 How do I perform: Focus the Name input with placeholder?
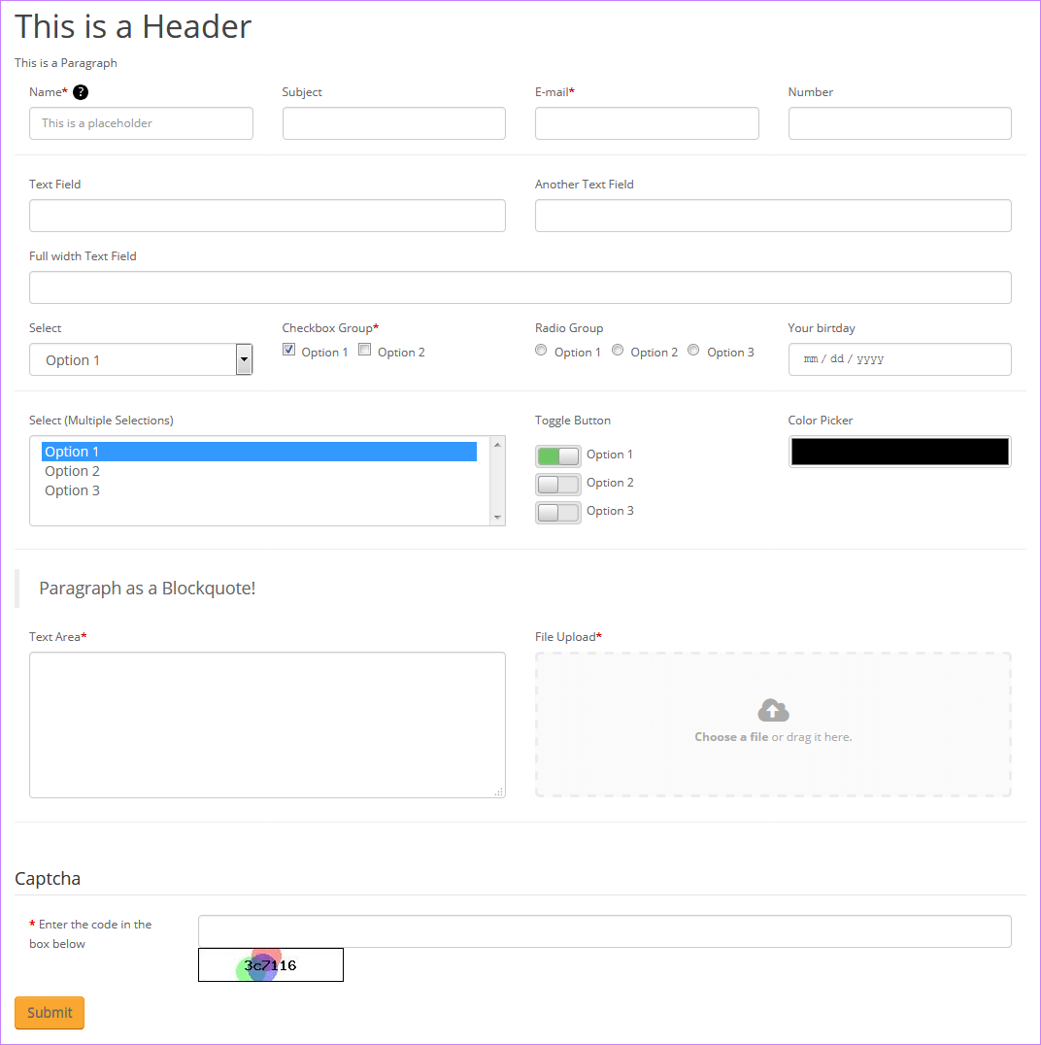coord(141,123)
